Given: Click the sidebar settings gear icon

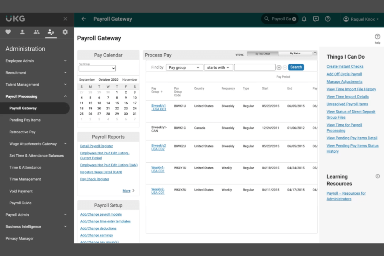Looking at the screenshot, I should click(x=65, y=32).
